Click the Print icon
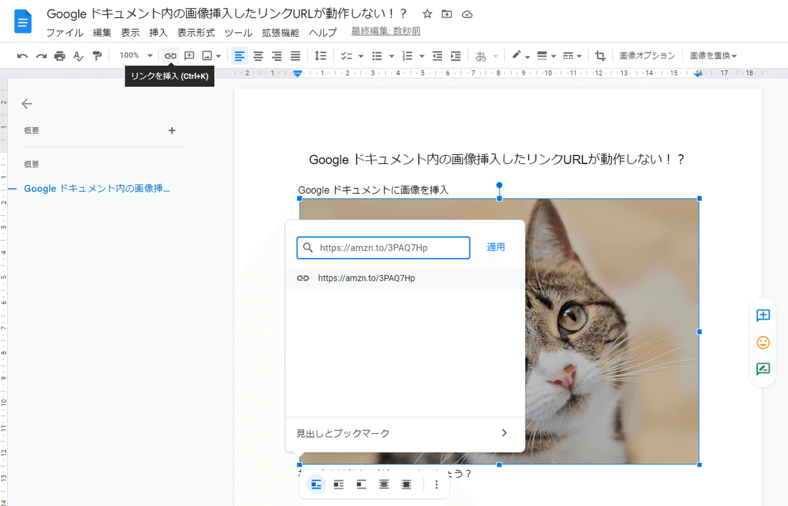The image size is (788, 506). click(58, 55)
